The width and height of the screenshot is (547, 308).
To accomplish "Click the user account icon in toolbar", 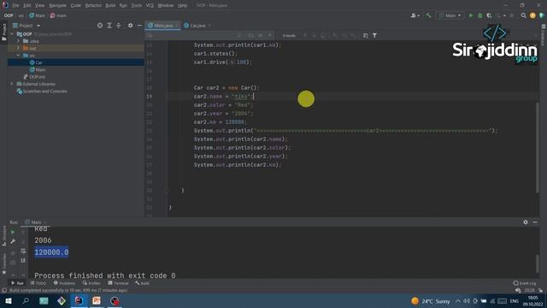I will (415, 15).
